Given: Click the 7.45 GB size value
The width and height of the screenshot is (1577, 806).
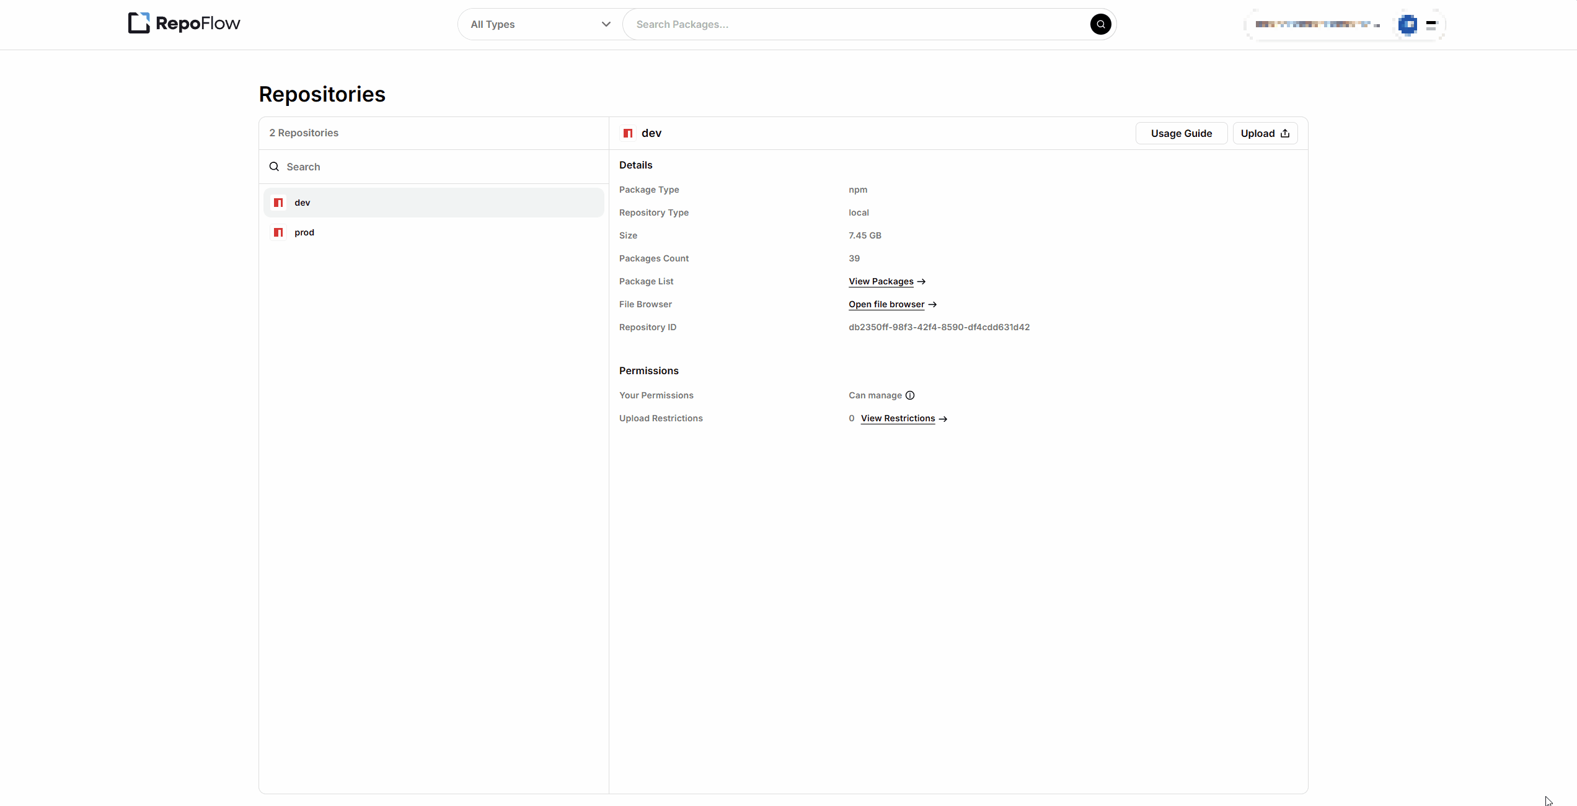Looking at the screenshot, I should point(865,235).
